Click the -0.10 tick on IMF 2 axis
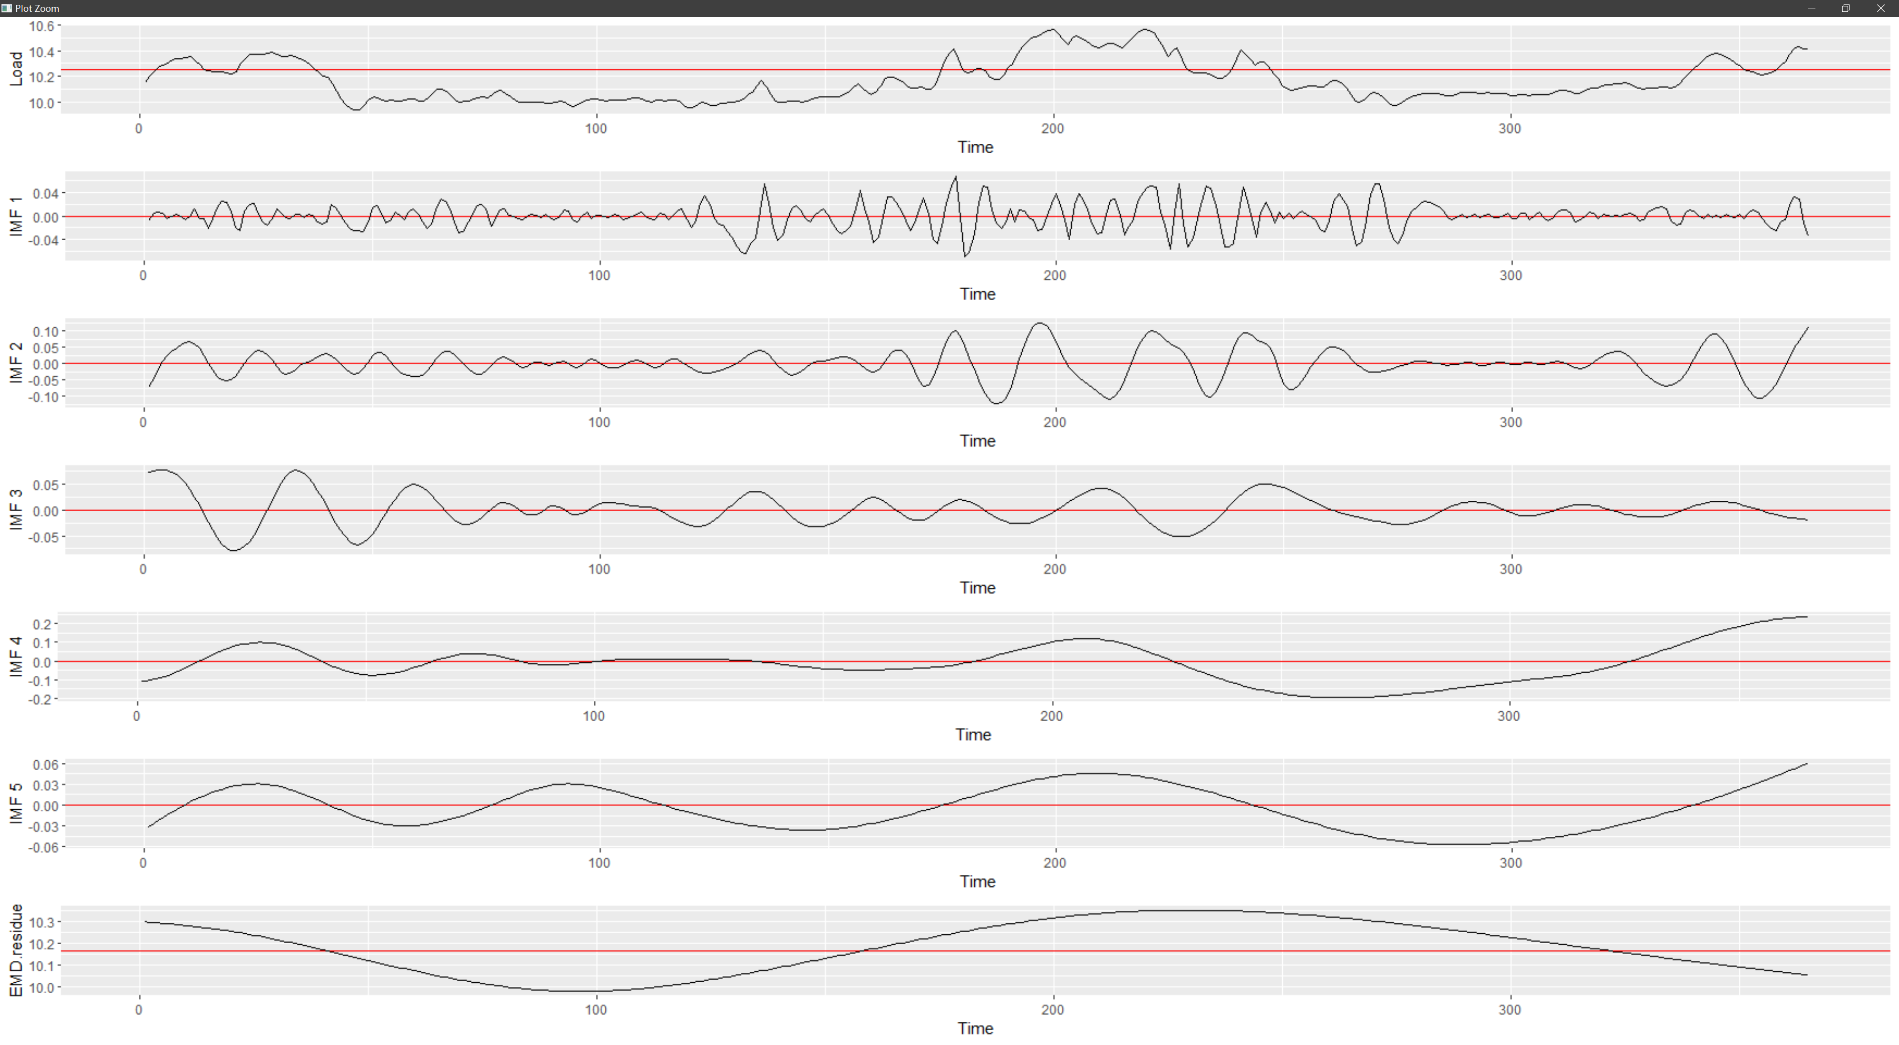Image resolution: width=1899 pixels, height=1045 pixels. click(x=43, y=396)
